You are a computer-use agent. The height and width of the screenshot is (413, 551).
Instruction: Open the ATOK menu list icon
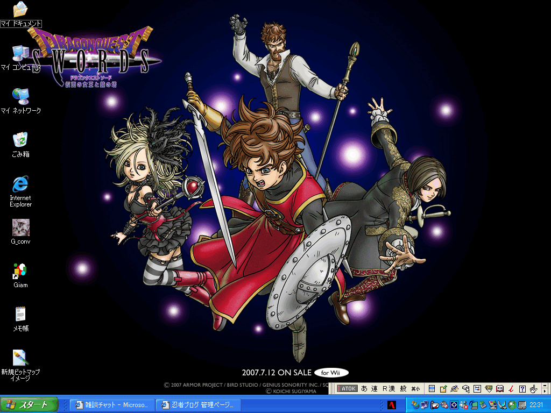(x=432, y=389)
